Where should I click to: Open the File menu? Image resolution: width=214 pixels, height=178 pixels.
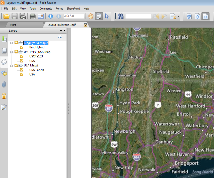[x=6, y=9]
